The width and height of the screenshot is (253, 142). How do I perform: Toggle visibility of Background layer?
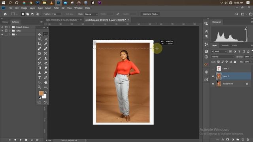pyautogui.click(x=213, y=84)
